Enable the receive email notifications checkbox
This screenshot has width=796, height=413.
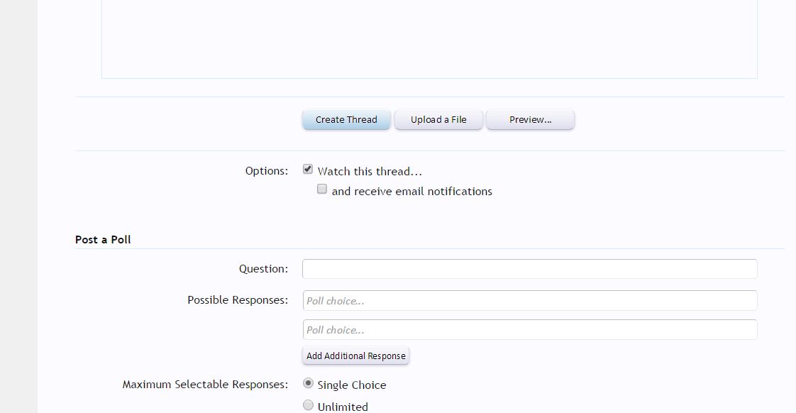[322, 189]
